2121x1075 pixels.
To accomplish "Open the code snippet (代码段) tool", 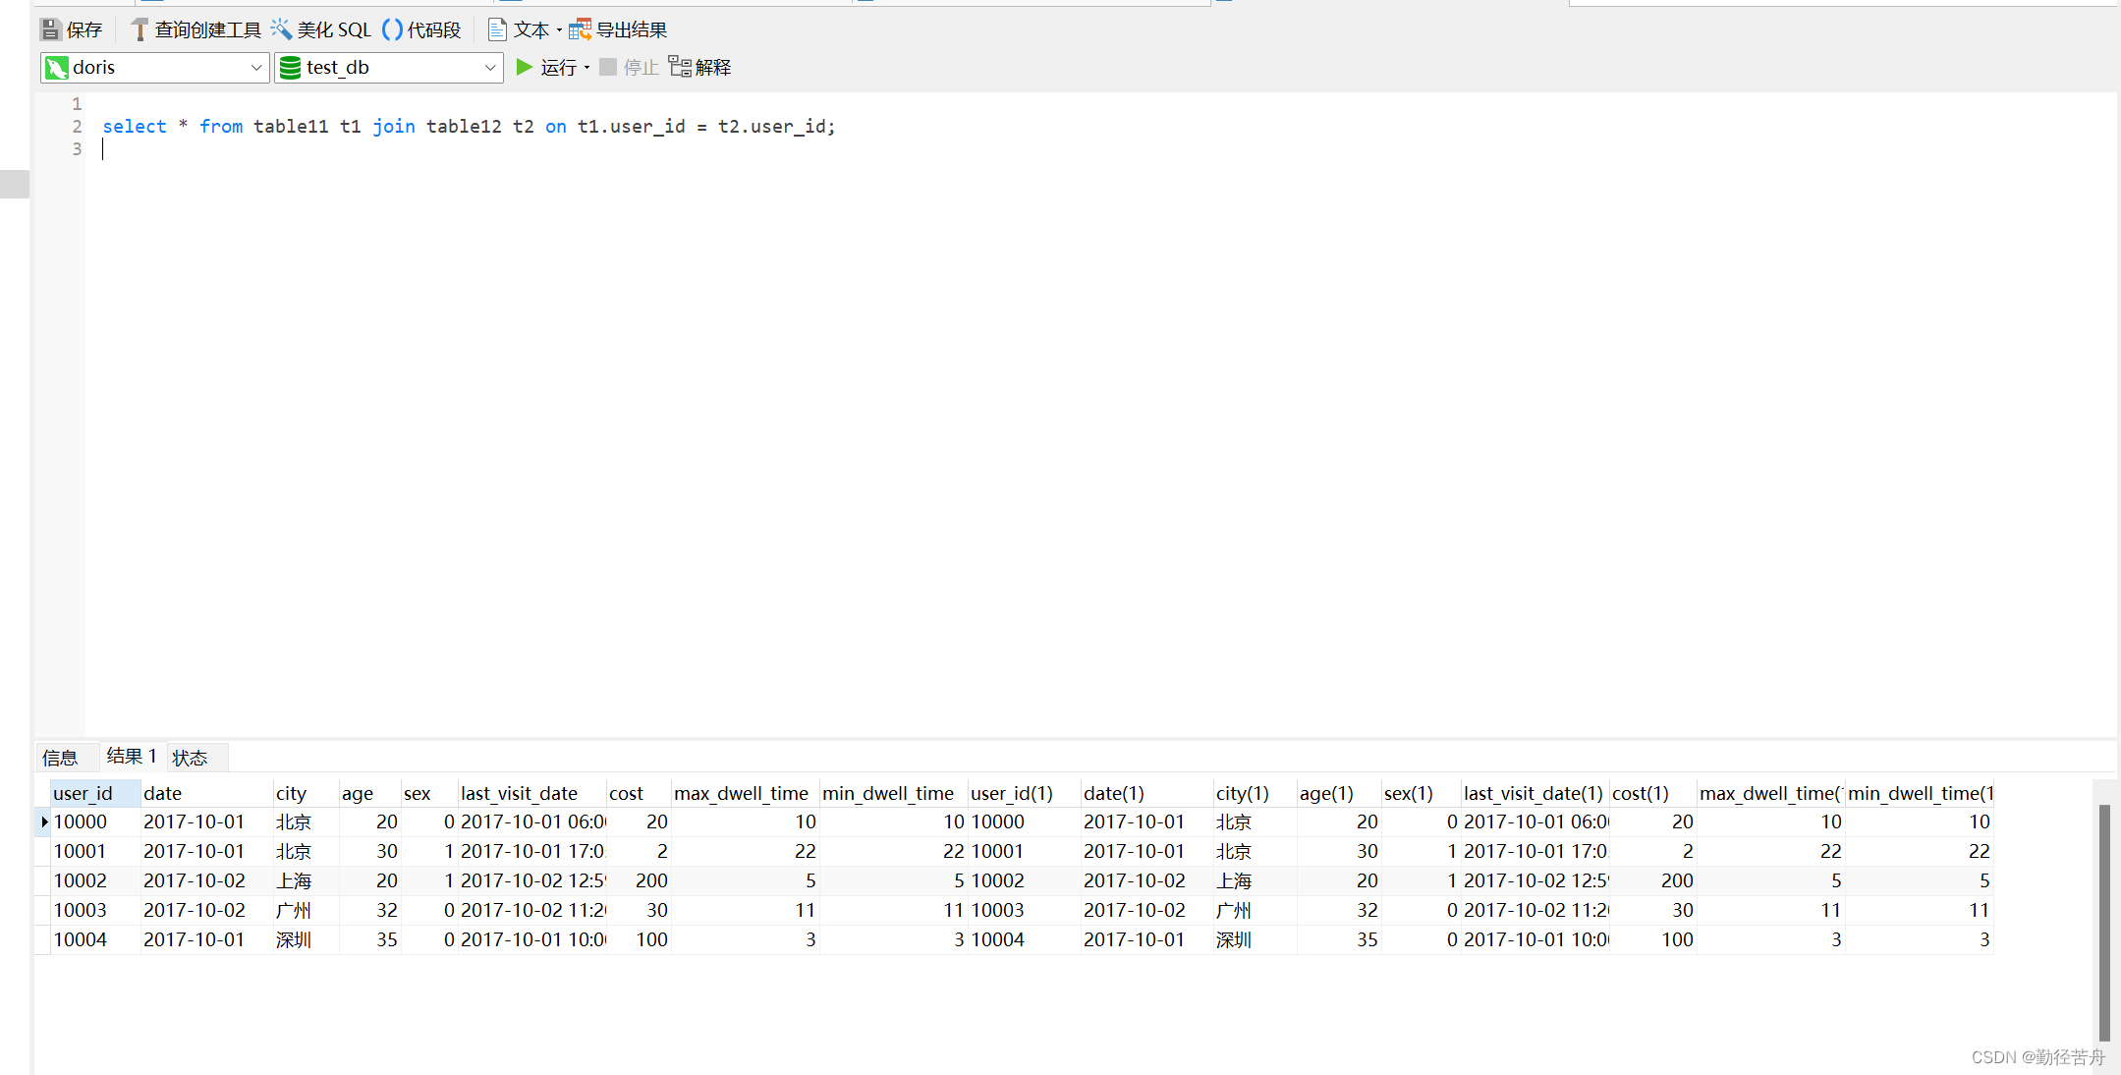I will tap(421, 29).
